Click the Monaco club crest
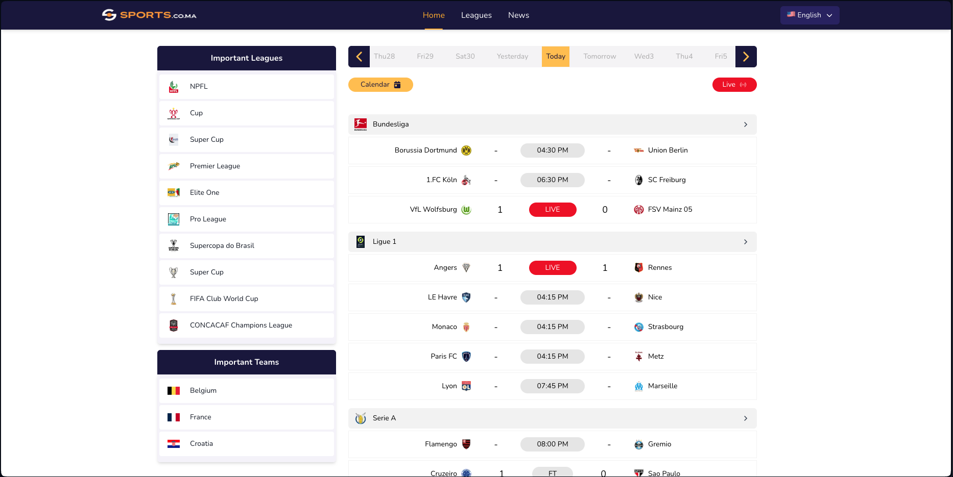This screenshot has width=953, height=477. 466,327
